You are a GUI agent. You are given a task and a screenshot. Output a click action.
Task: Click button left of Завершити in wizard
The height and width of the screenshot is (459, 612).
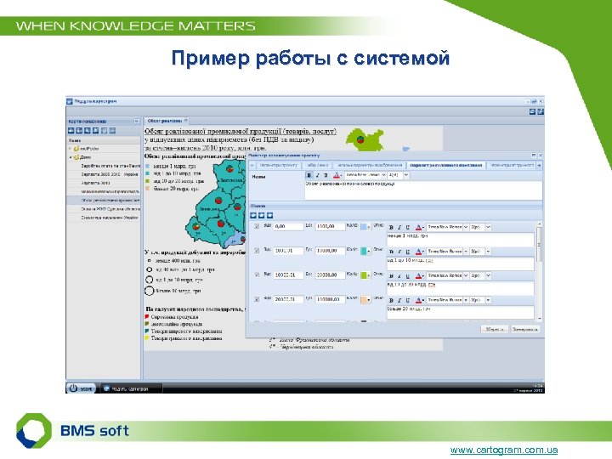[x=494, y=330]
